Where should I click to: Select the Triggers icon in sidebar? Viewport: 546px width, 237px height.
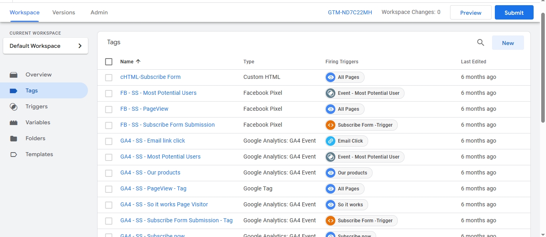(14, 107)
